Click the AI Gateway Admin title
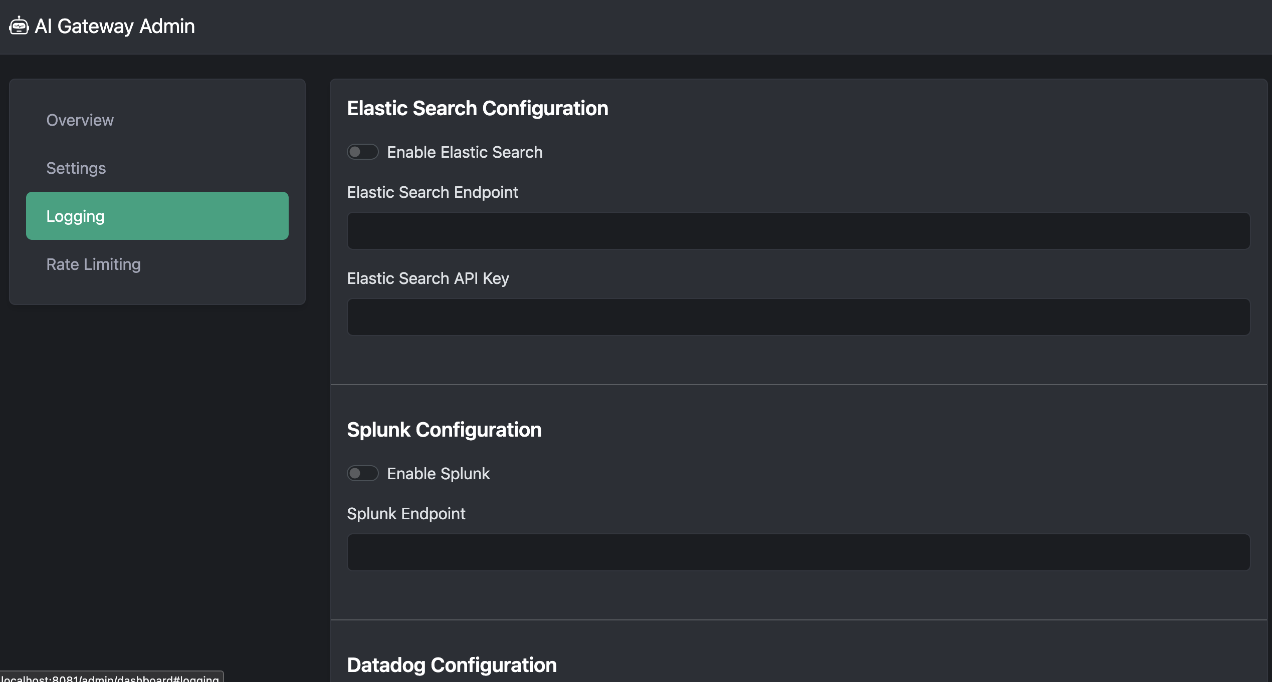 [114, 26]
